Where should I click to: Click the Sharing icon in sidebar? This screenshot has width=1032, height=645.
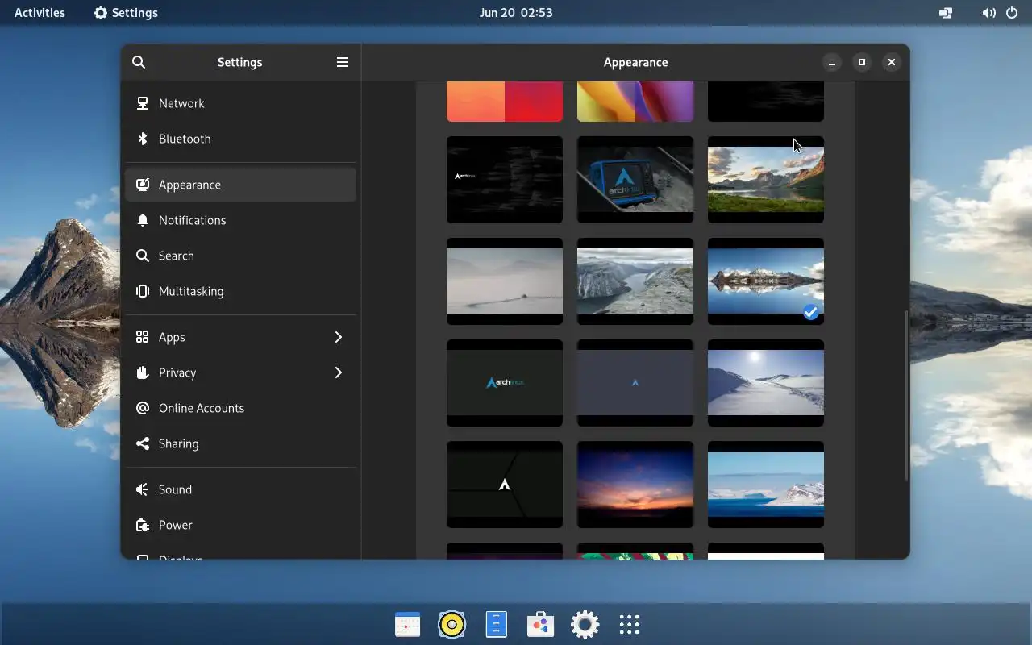(x=143, y=443)
